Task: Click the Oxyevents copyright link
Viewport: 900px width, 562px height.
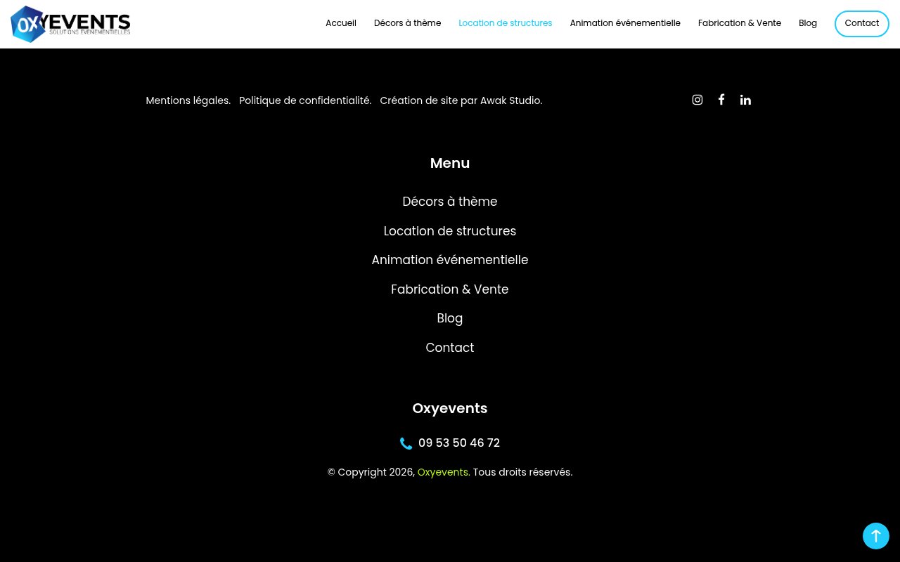Action: tap(443, 472)
